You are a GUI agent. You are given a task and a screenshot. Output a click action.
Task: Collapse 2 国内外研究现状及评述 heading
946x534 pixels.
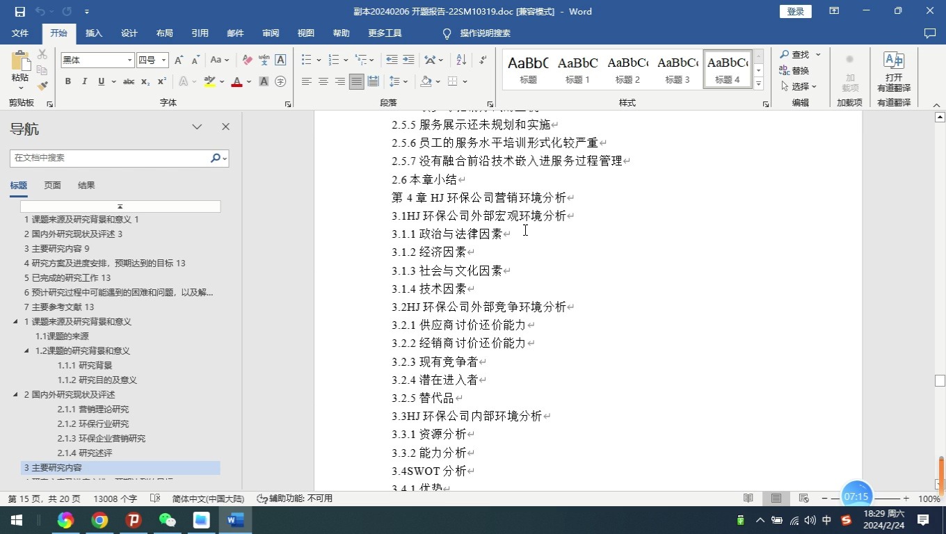point(16,395)
